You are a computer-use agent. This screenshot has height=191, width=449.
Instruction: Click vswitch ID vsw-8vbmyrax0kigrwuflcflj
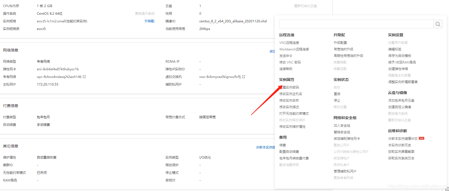pyautogui.click(x=220, y=77)
